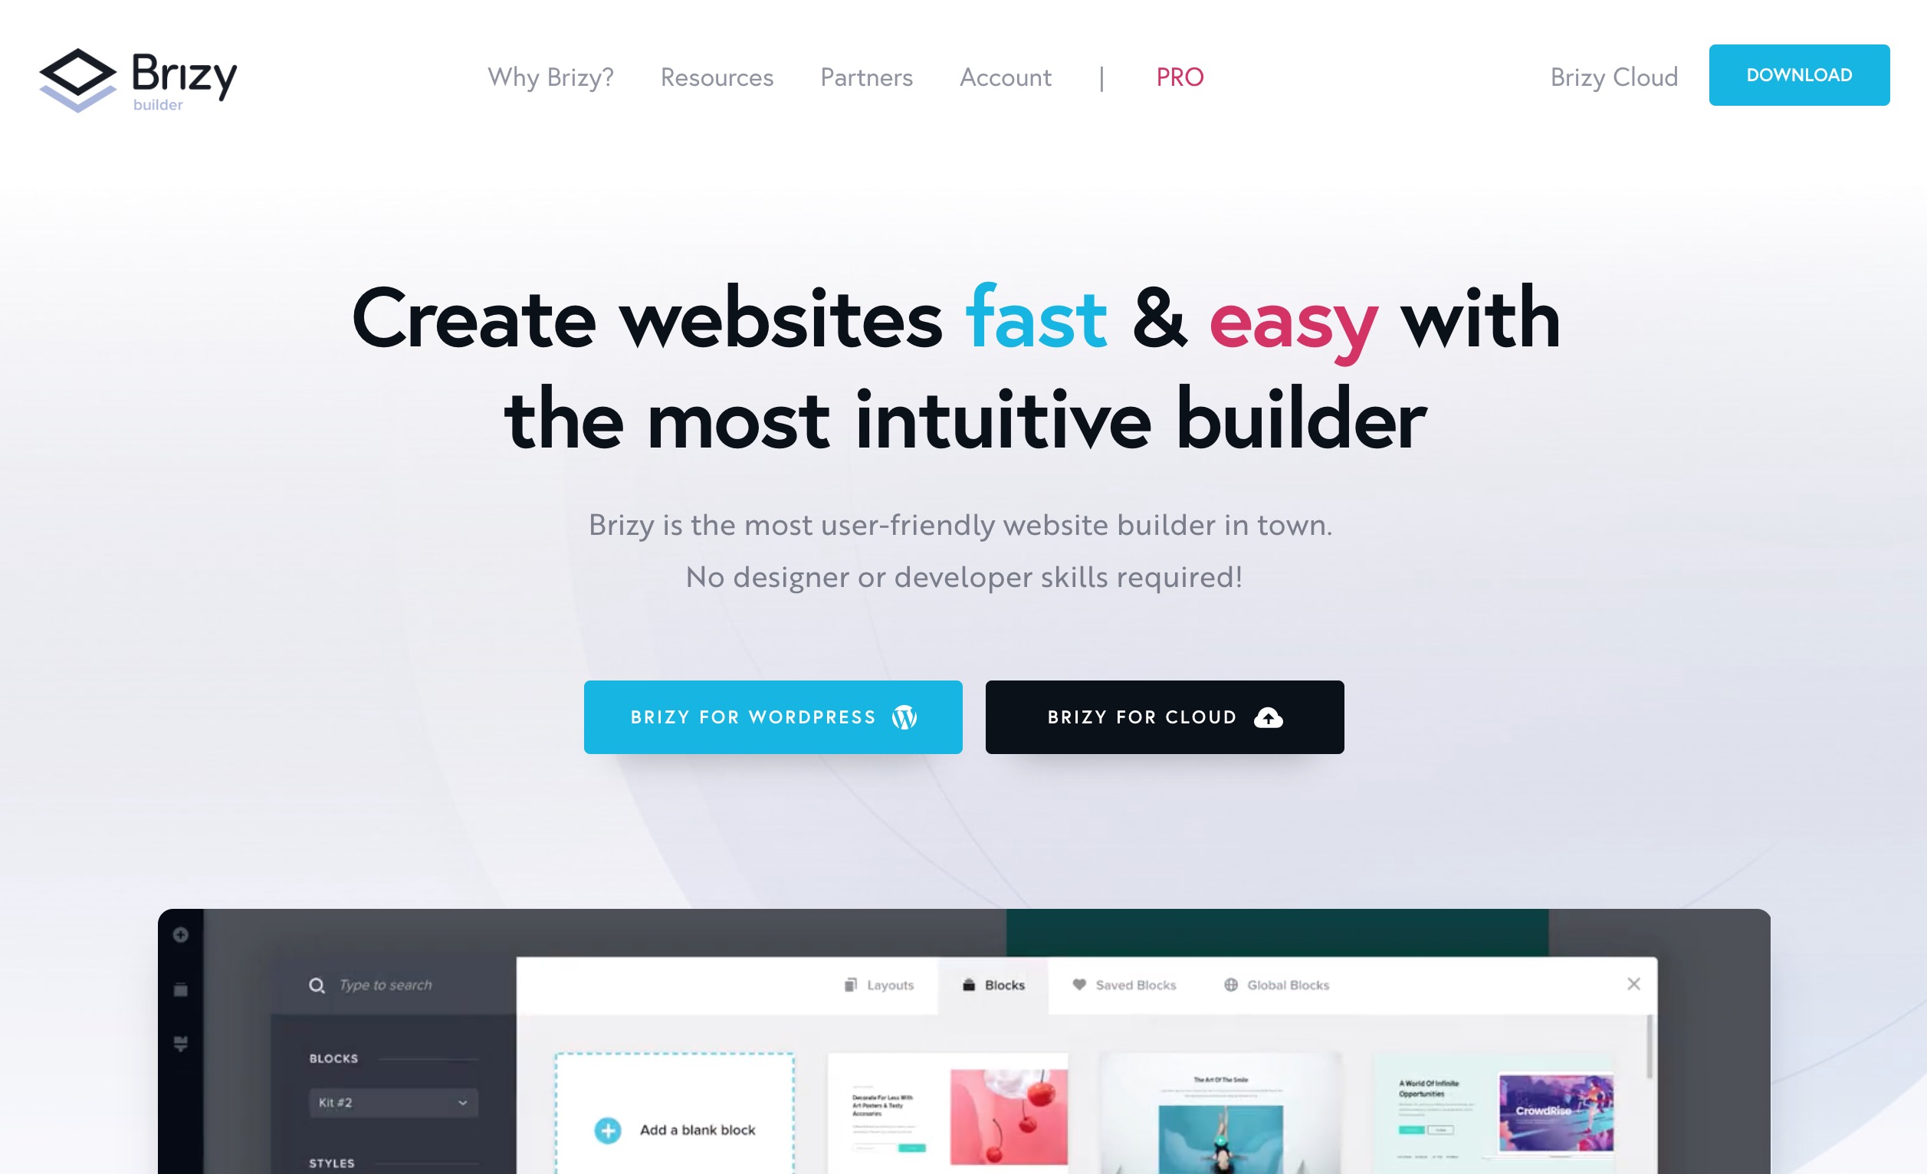This screenshot has width=1927, height=1174.
Task: Click the PRO menu link
Action: [x=1180, y=76]
